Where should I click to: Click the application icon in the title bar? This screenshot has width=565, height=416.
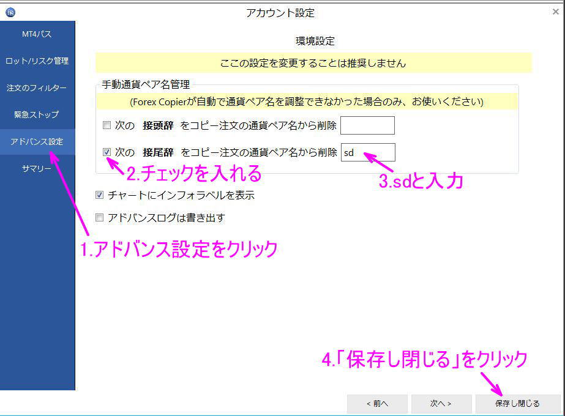pos(8,10)
